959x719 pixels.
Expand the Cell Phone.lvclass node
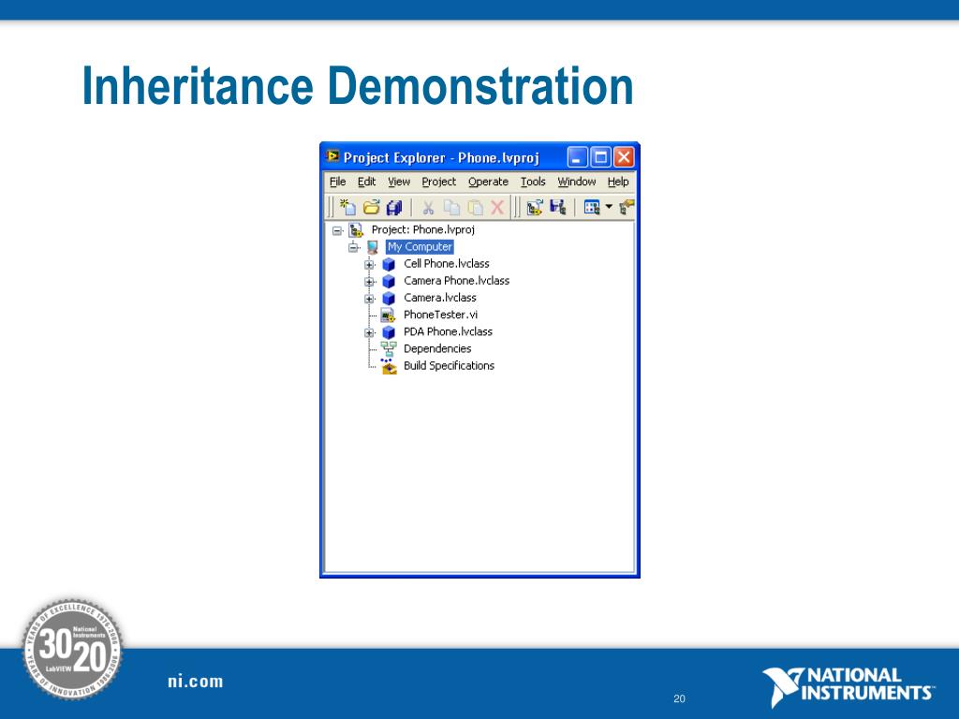click(x=369, y=265)
